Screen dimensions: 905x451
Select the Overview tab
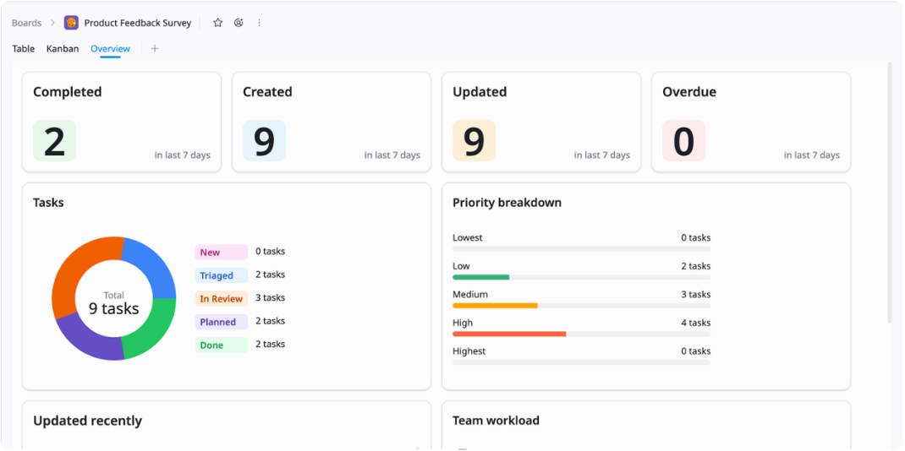[x=110, y=48]
